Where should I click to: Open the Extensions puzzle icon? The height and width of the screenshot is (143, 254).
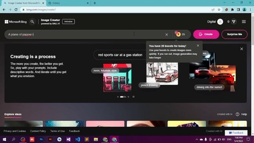pyautogui.click(x=232, y=10)
